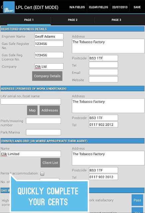Open the 22/07/2013 date picker
The width and height of the screenshot is (145, 213).
[x=120, y=7]
